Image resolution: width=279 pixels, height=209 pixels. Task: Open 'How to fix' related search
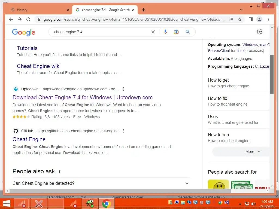pyautogui.click(x=238, y=101)
